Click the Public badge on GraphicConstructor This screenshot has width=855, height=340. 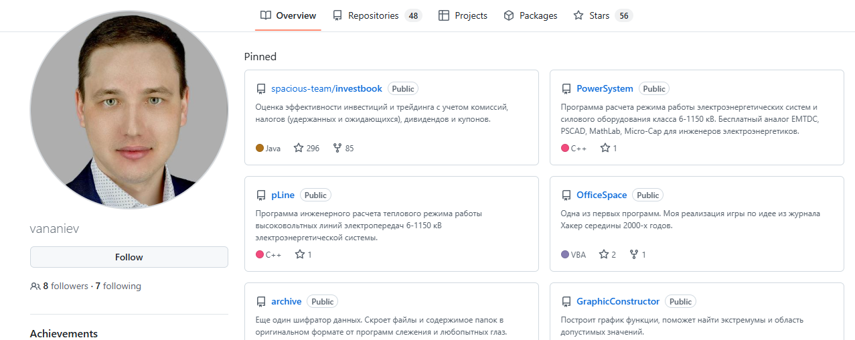click(681, 301)
